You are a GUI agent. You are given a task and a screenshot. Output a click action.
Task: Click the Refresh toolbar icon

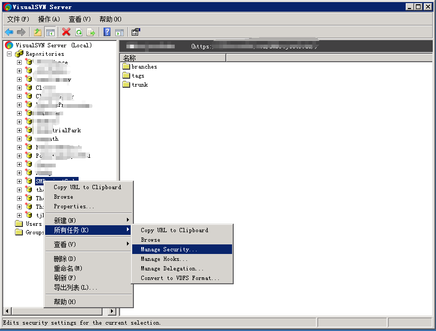[x=79, y=32]
